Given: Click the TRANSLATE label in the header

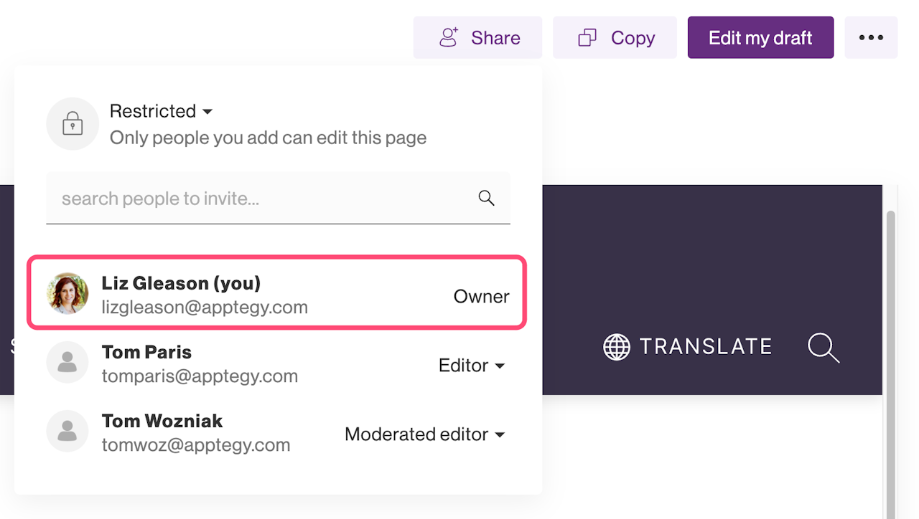Looking at the screenshot, I should (x=705, y=347).
